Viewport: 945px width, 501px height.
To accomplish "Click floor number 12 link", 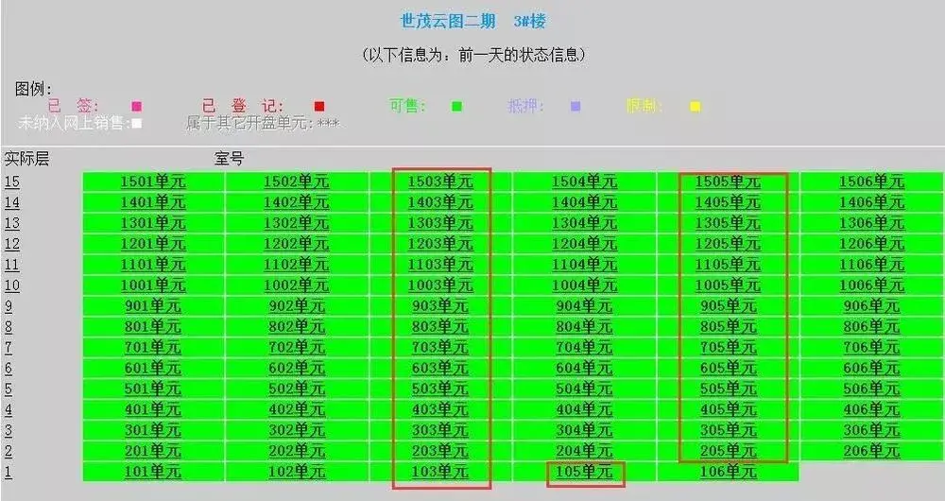I will (12, 244).
